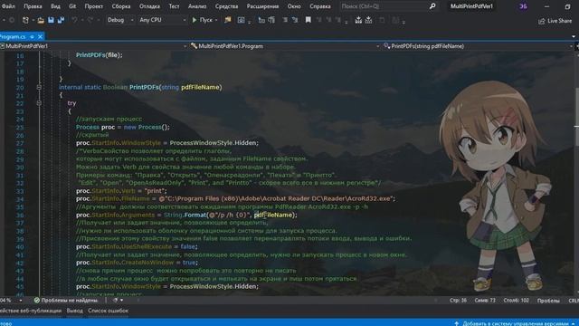Click the Save All toolbar icon
This screenshot has height=326, width=579.
point(61,20)
